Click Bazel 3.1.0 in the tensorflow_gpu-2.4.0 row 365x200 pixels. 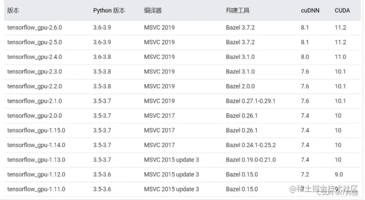click(240, 57)
